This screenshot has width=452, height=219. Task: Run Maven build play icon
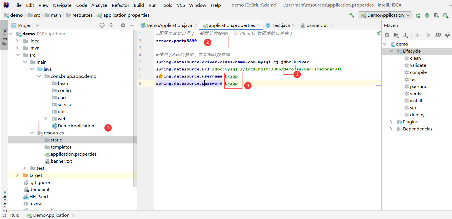click(429, 35)
